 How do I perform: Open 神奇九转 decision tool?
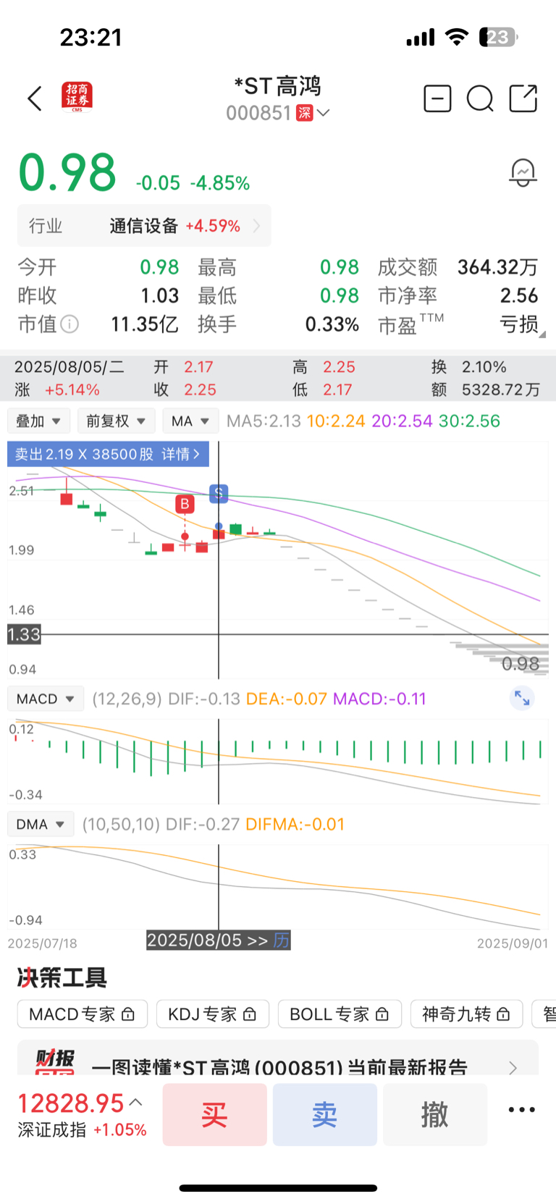click(x=466, y=1014)
